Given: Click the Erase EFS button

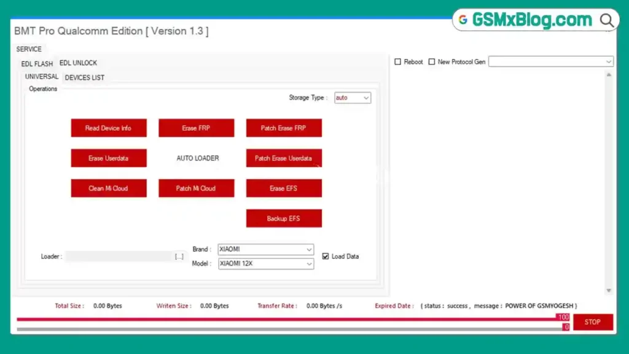Looking at the screenshot, I should tap(284, 188).
